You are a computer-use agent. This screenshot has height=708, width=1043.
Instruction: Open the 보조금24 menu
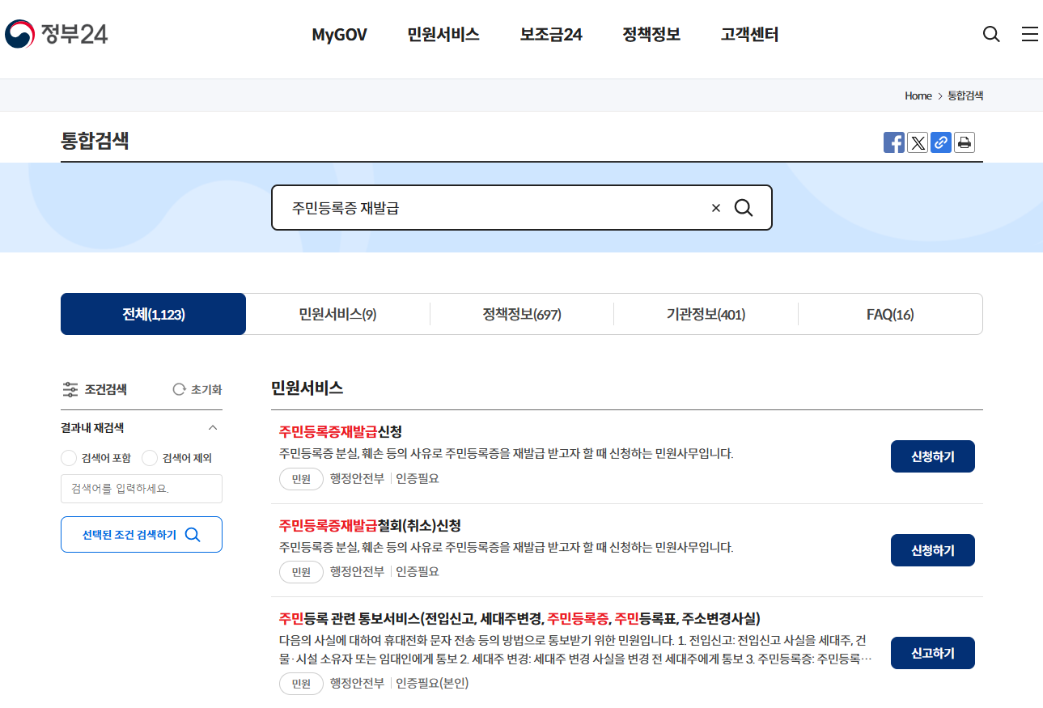tap(551, 35)
